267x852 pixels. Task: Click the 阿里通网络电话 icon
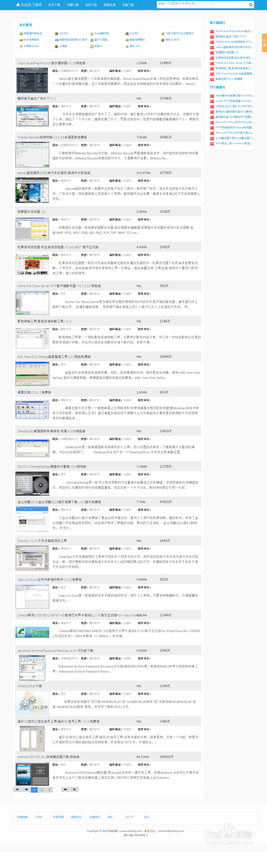[x=21, y=34]
